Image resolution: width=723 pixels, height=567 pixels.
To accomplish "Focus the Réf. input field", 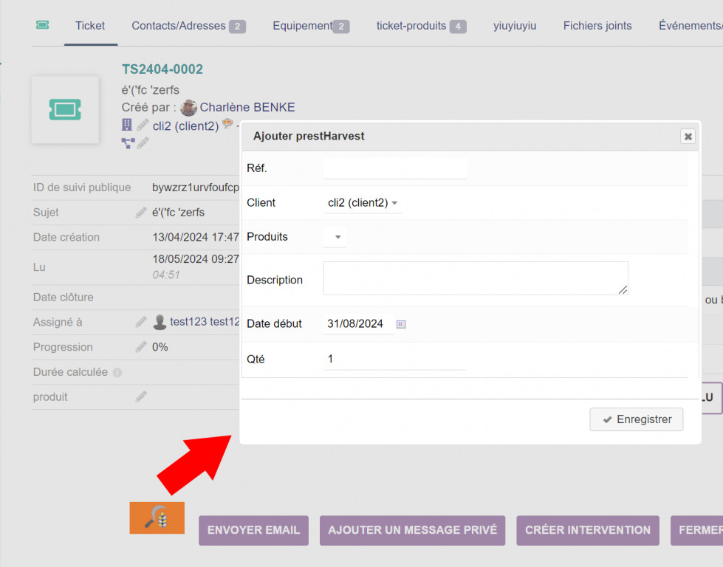I will 395,168.
